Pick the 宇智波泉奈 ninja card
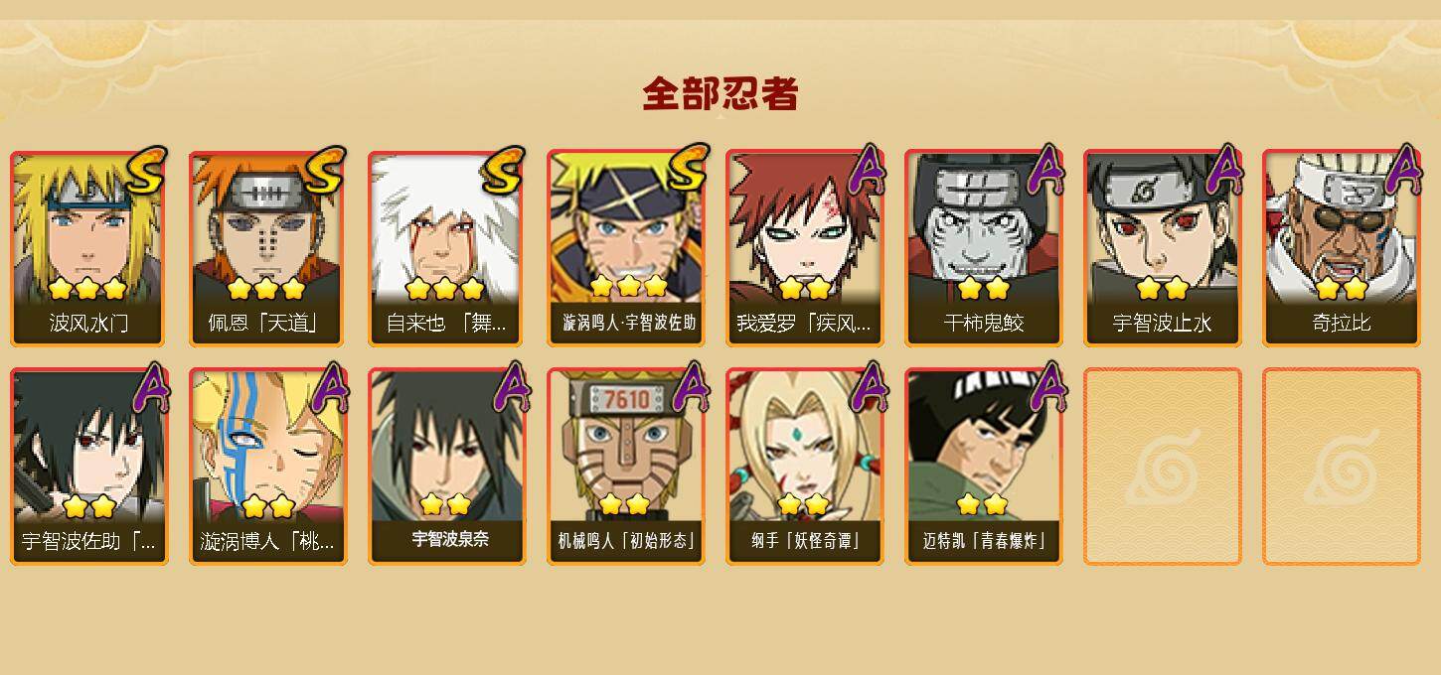 coord(447,467)
